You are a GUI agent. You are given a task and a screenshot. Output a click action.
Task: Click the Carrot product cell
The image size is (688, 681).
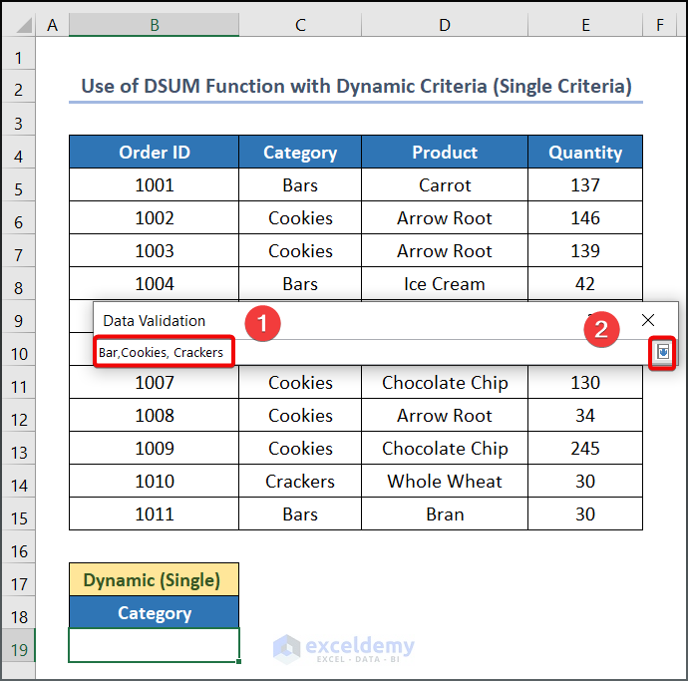pyautogui.click(x=445, y=185)
